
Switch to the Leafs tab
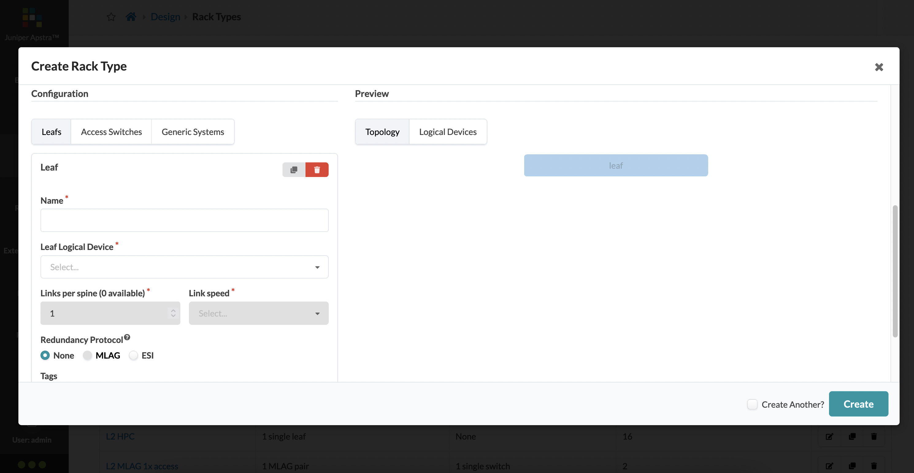click(x=52, y=132)
